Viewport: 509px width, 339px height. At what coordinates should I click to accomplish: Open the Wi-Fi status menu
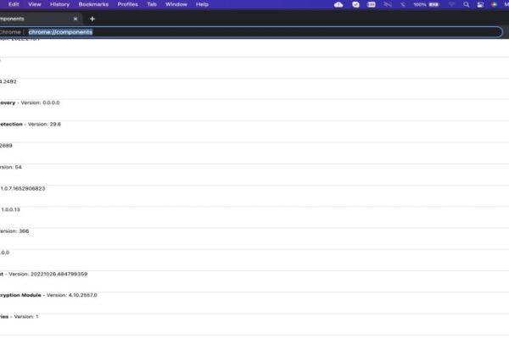[451, 4]
